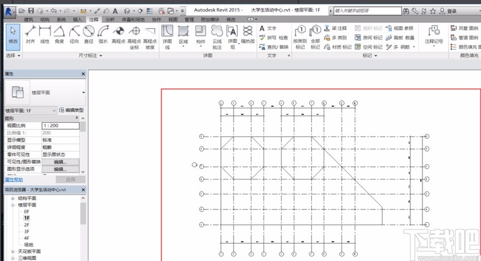Click the 风管图例 duct legend tool
The image size is (481, 261).
pos(464,28)
